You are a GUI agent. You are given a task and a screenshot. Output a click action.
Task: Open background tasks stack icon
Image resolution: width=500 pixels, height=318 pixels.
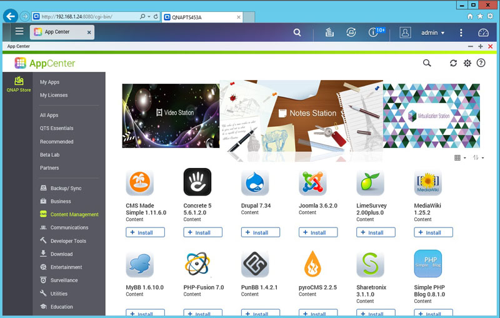pyautogui.click(x=329, y=32)
